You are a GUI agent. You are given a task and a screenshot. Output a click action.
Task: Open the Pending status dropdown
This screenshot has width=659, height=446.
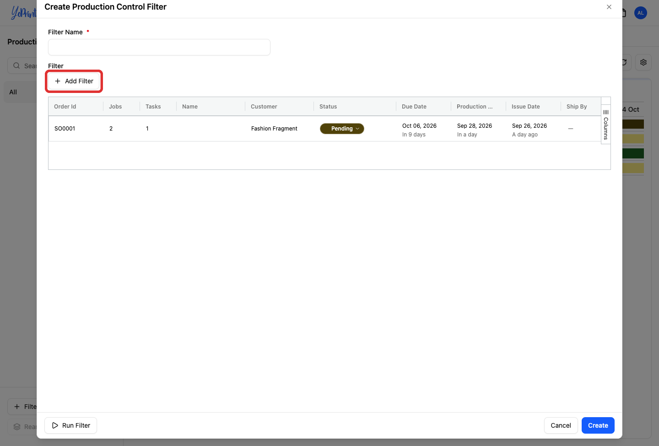point(342,129)
